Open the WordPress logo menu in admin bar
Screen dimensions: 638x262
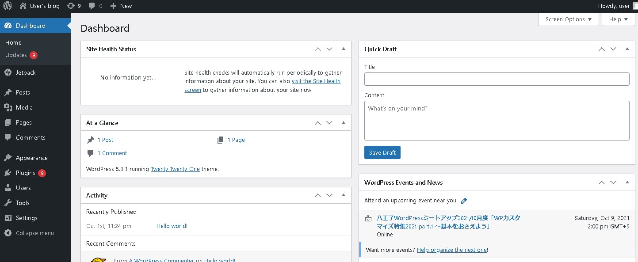pyautogui.click(x=7, y=6)
